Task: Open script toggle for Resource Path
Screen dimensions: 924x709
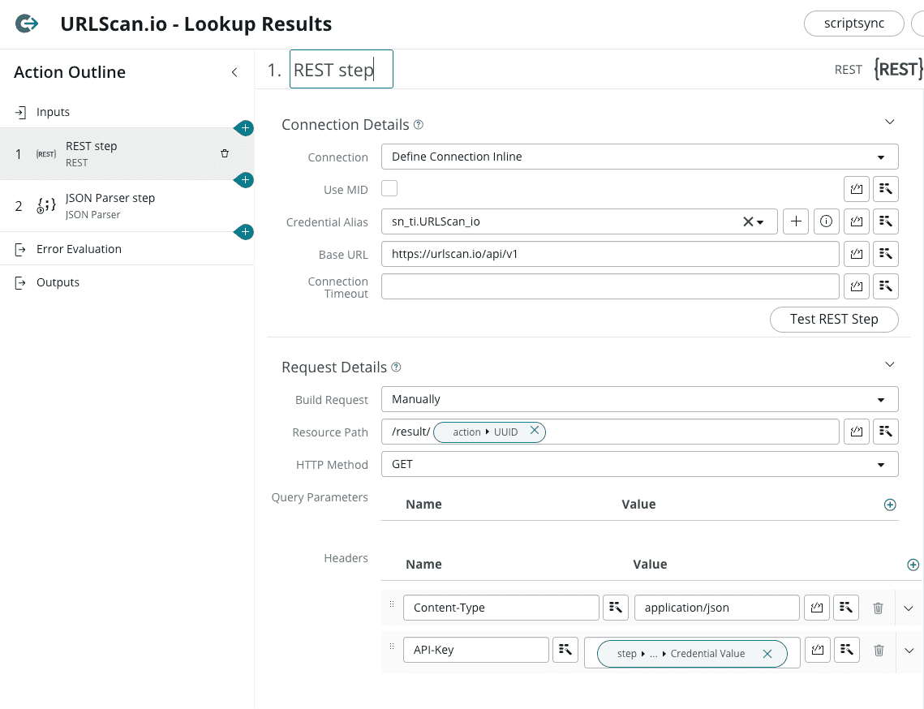Action: click(x=856, y=432)
